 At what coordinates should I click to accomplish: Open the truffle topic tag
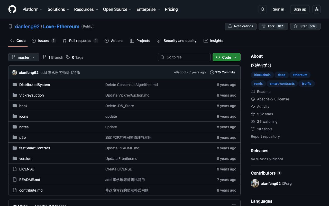click(x=307, y=84)
